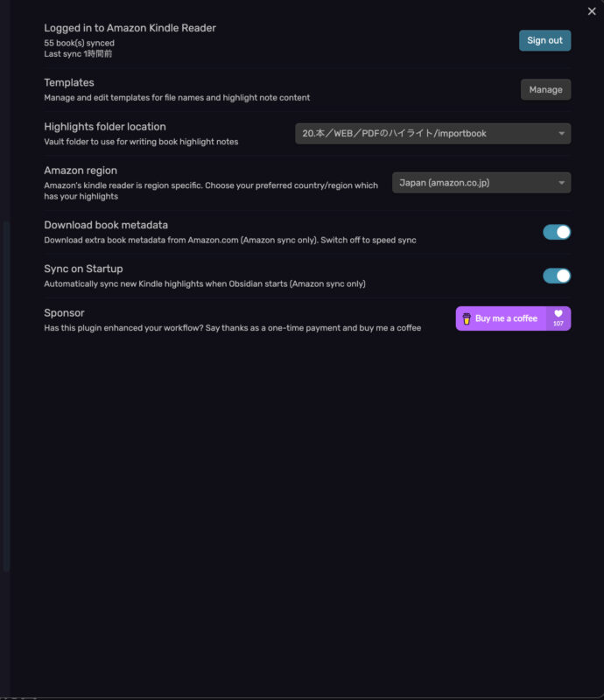The image size is (604, 700).
Task: Expand the Amazon region dropdown showing Japan
Action: click(481, 183)
